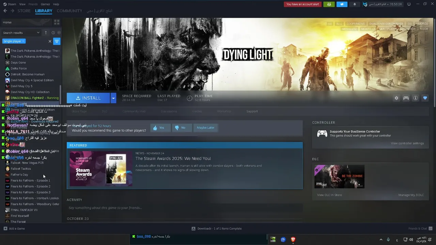Open the Help menu

pyautogui.click(x=56, y=4)
